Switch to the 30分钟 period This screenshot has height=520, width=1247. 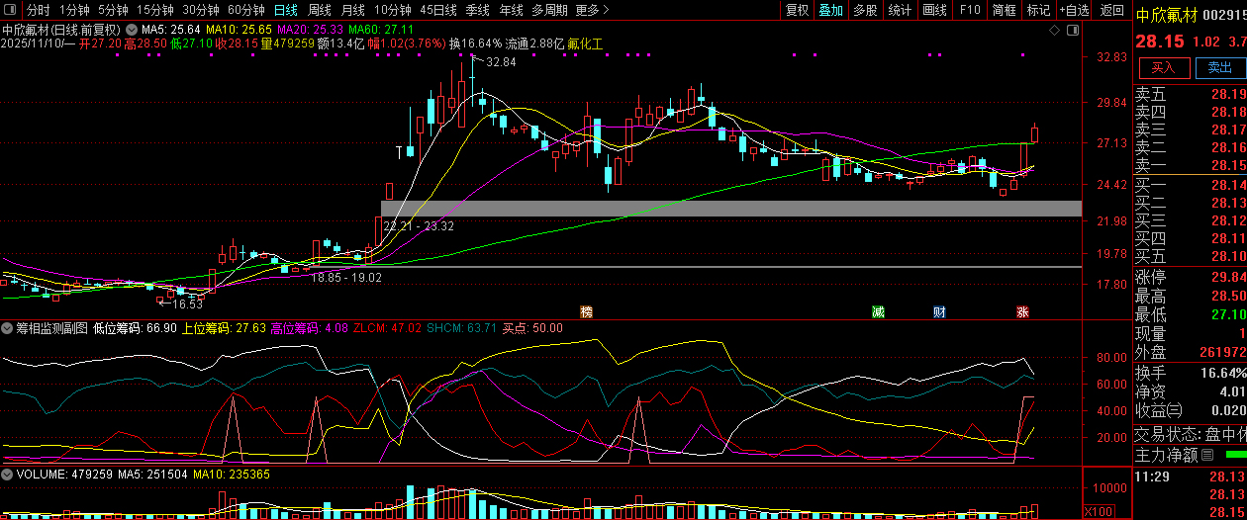(201, 10)
